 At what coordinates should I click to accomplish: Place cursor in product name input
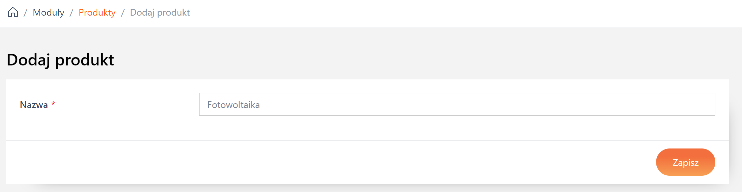point(457,104)
